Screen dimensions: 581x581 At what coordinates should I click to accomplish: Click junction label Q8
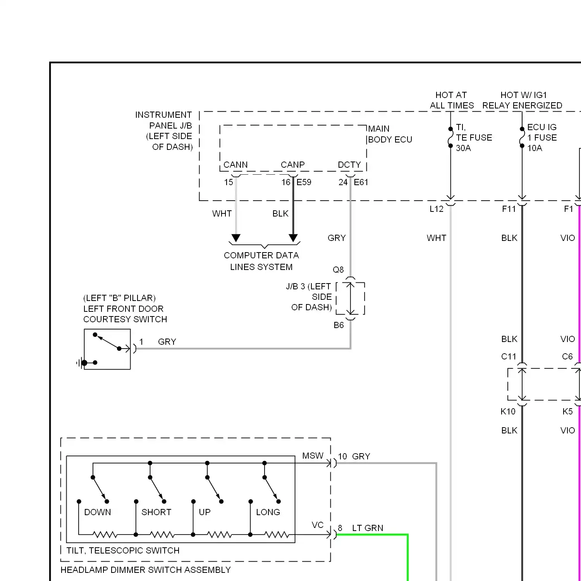pyautogui.click(x=338, y=270)
